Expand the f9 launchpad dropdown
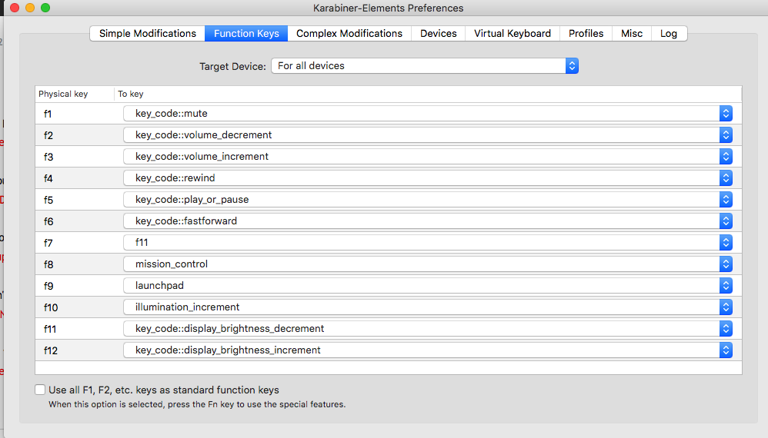768x438 pixels. click(427, 286)
